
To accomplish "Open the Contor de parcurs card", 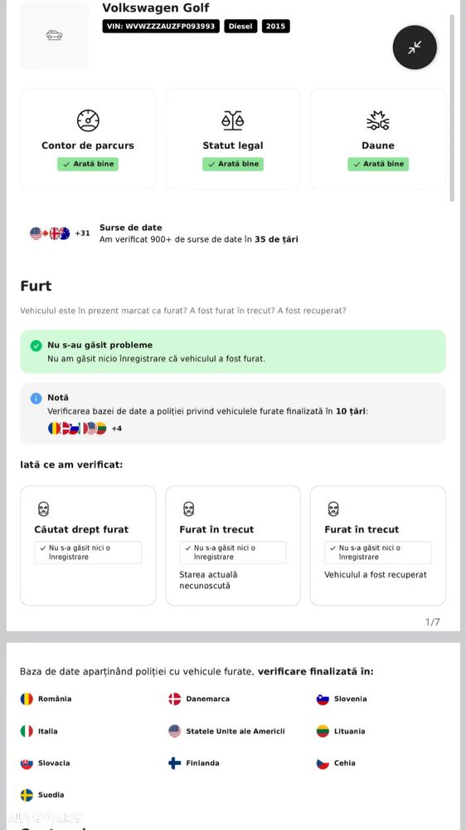I will tap(88, 139).
